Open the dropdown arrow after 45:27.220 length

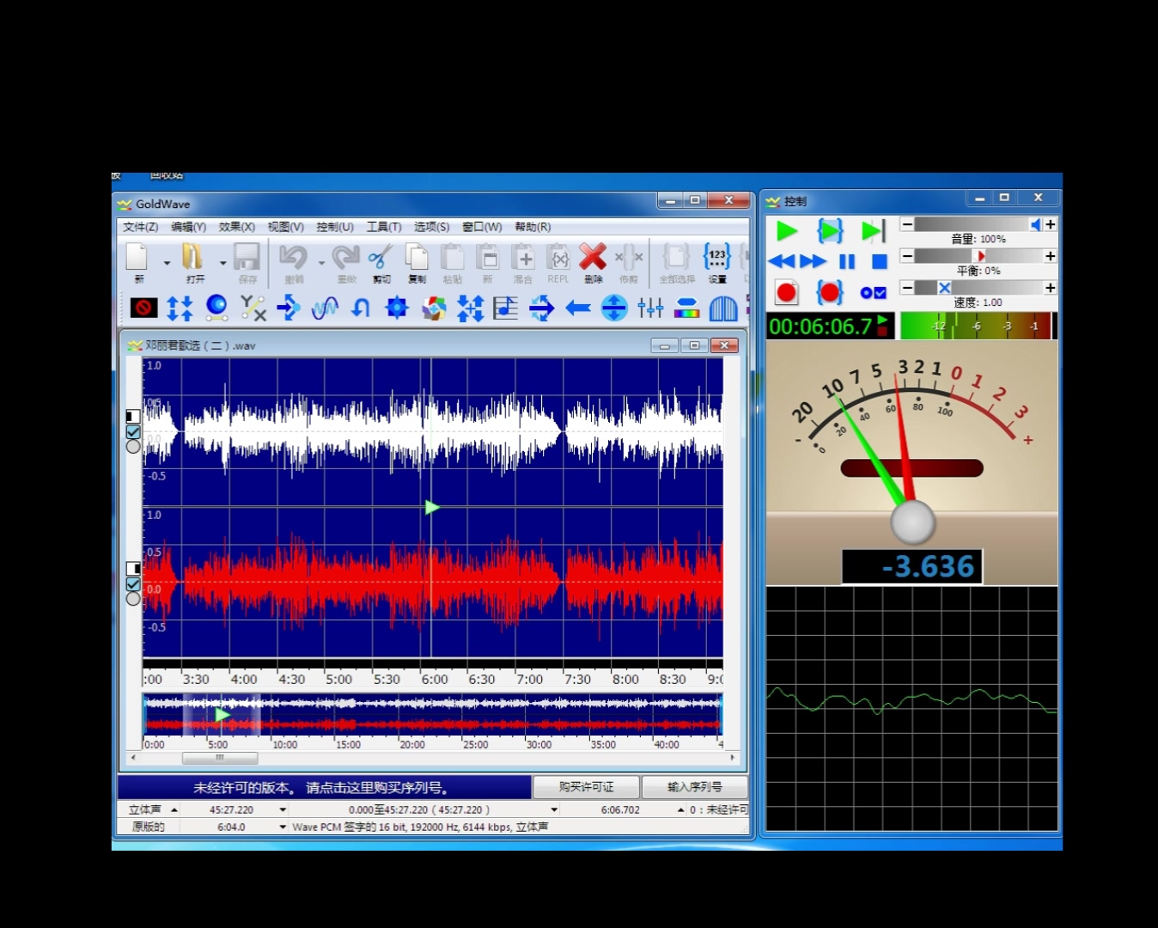283,809
